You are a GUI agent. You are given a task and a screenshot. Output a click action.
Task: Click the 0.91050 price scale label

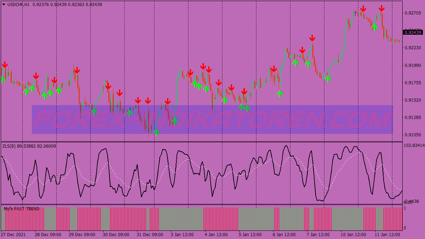tap(413, 135)
